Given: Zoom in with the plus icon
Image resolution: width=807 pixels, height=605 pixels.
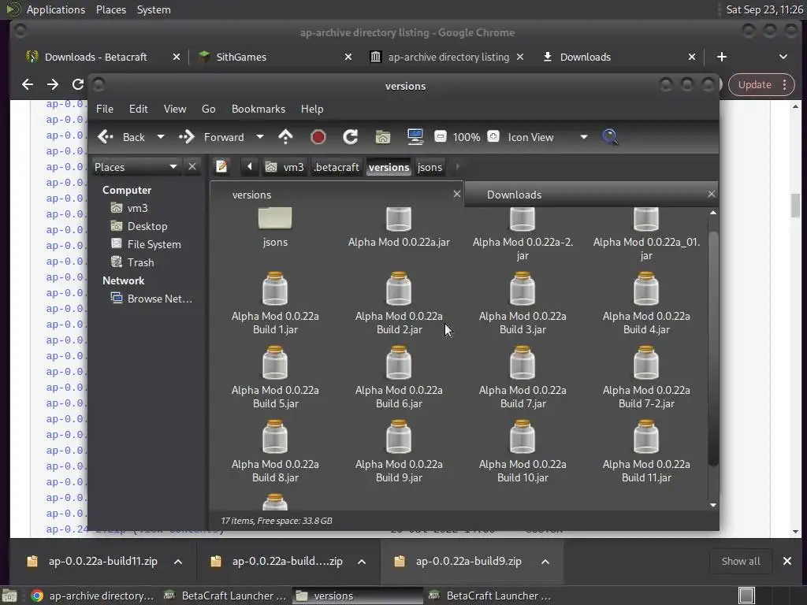Looking at the screenshot, I should click(493, 137).
